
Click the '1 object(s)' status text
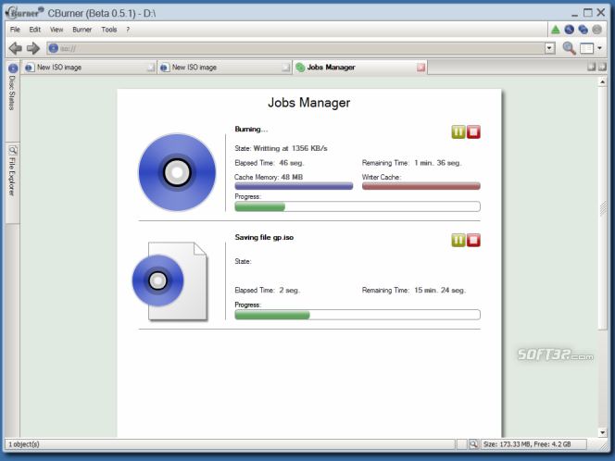coord(24,444)
